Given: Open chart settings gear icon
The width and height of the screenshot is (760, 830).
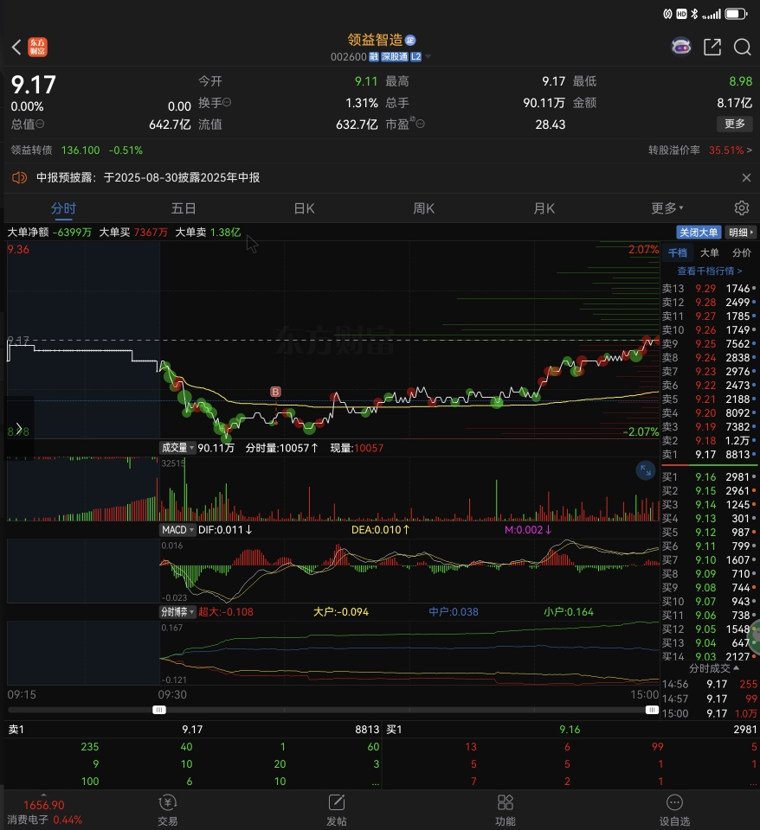Looking at the screenshot, I should pos(742,207).
